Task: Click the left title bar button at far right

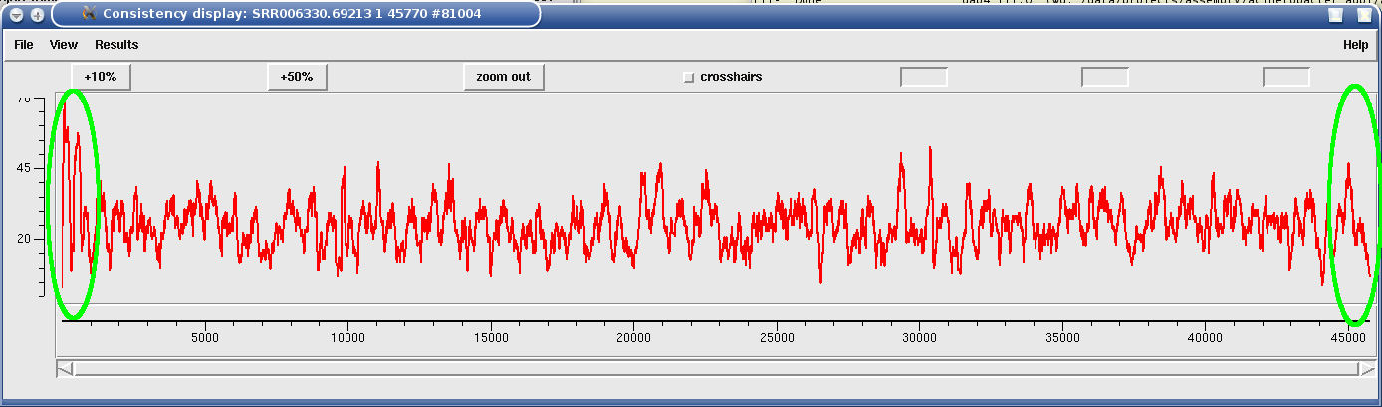Action: click(1335, 15)
